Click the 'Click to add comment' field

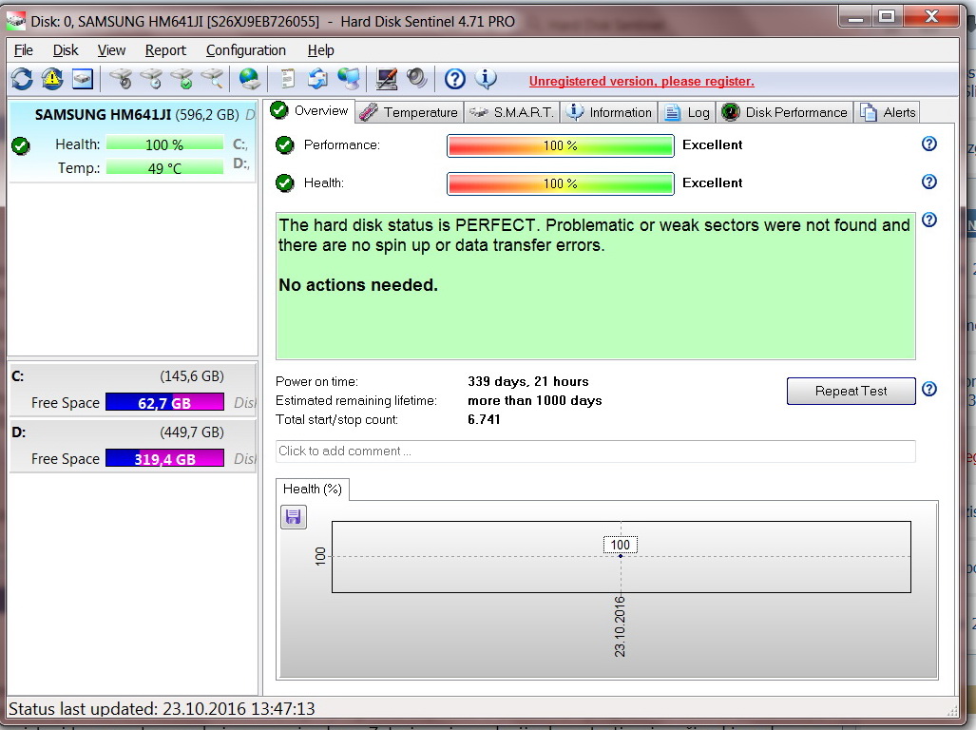(x=595, y=451)
